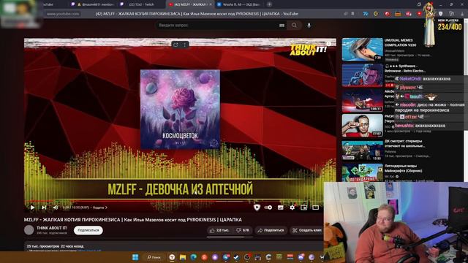
Task: Share the video via Поделиться
Action: pyautogui.click(x=271, y=230)
